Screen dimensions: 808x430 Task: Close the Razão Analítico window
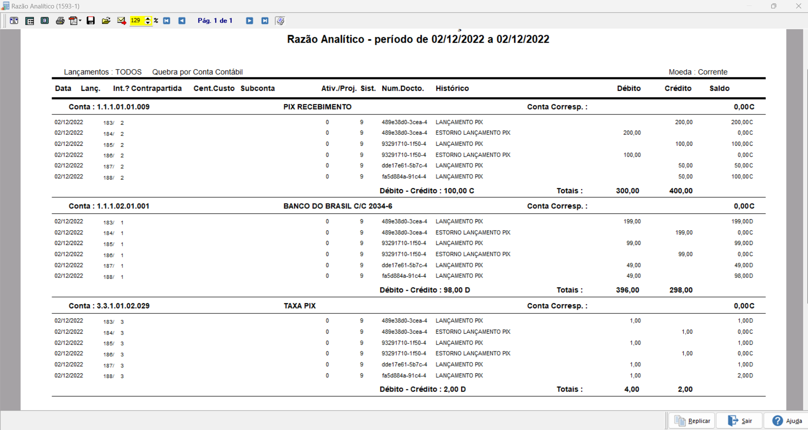[798, 6]
